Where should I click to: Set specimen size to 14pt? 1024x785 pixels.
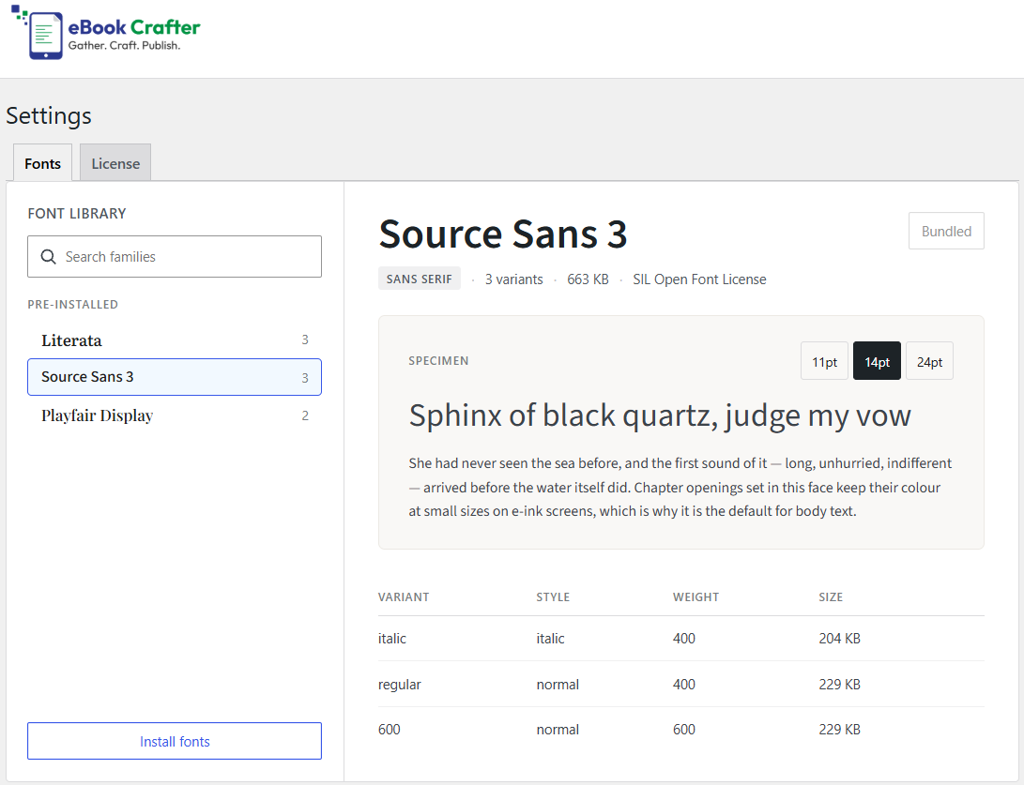click(877, 361)
